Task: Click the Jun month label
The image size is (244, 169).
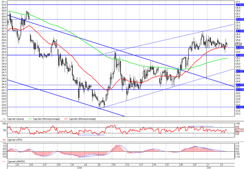Action: tap(80, 168)
